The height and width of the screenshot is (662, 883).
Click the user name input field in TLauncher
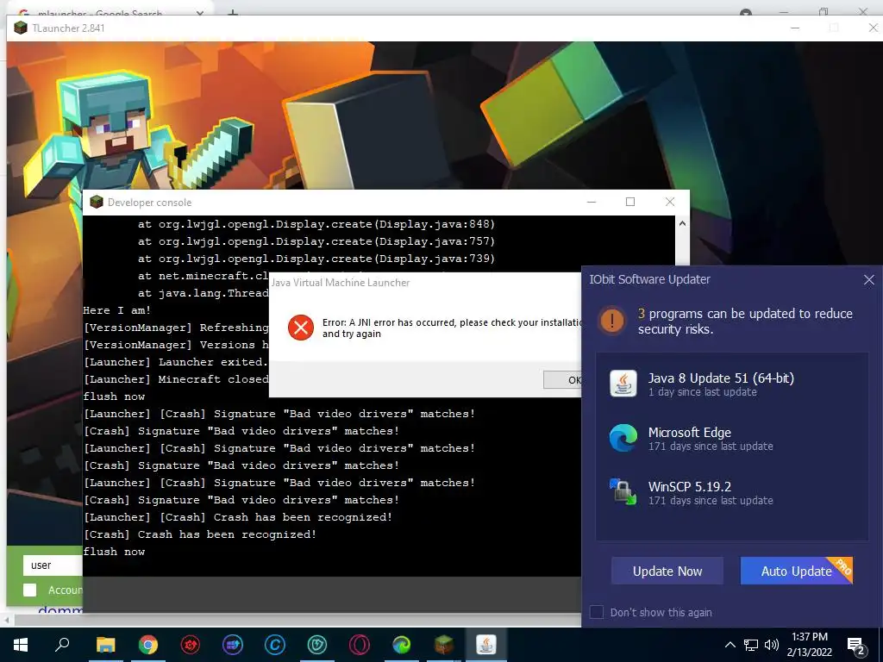(x=53, y=565)
